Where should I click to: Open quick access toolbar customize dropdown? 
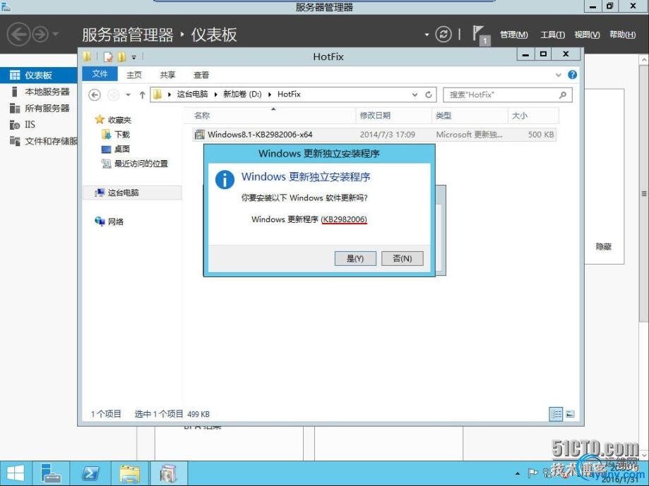(x=133, y=57)
